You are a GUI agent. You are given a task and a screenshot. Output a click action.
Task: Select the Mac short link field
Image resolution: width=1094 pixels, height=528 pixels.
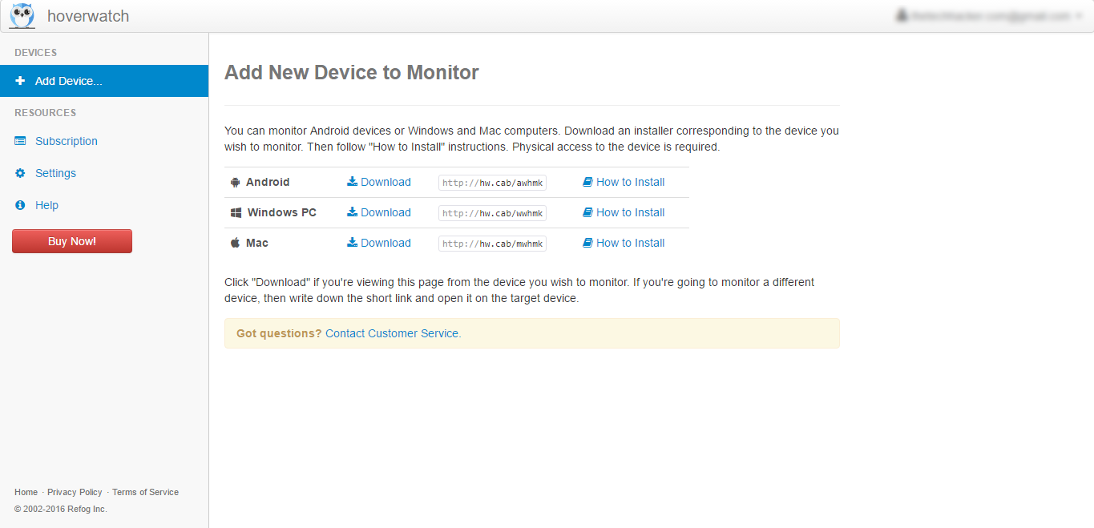click(492, 244)
